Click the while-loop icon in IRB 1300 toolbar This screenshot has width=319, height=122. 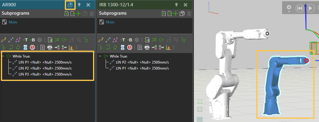[x=161, y=40]
